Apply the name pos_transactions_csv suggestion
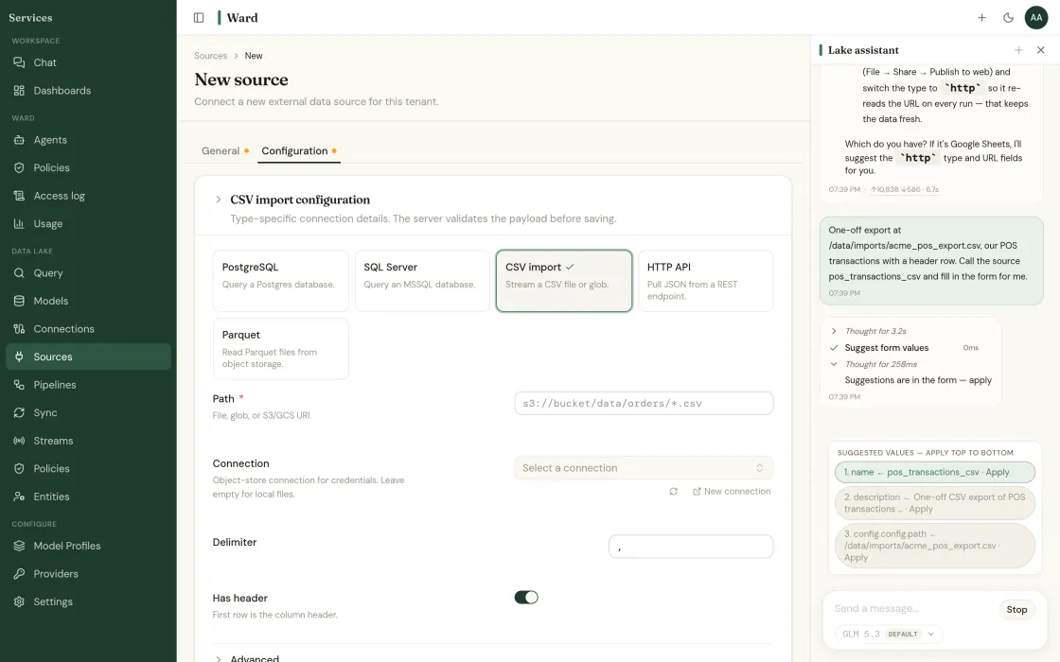This screenshot has width=1060, height=662. pyautogui.click(x=935, y=472)
